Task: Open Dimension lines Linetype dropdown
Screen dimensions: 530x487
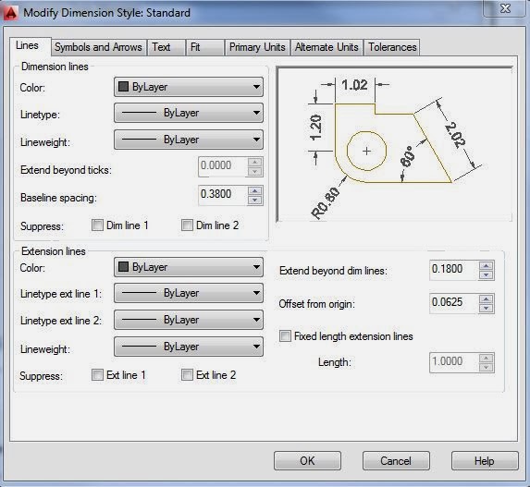Action: [x=189, y=113]
